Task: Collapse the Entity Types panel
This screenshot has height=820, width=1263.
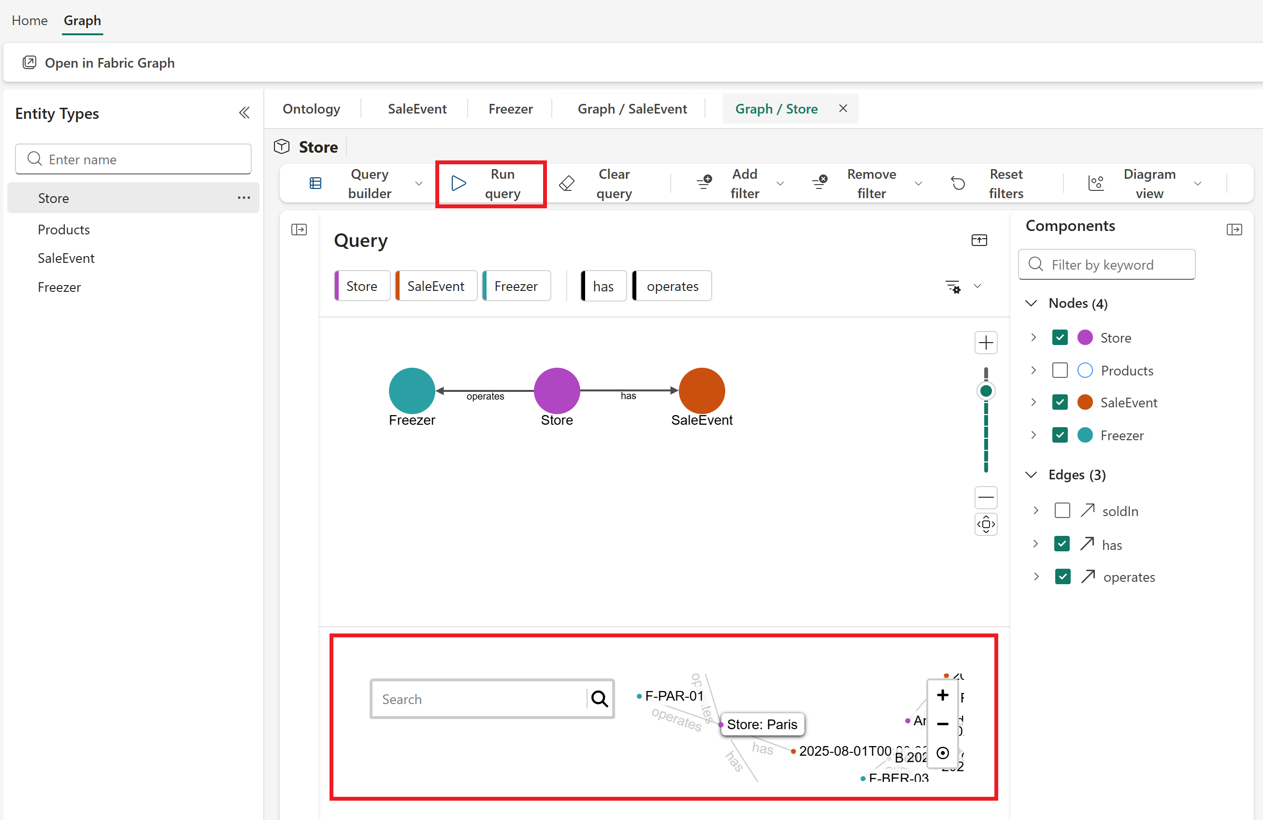Action: tap(244, 113)
